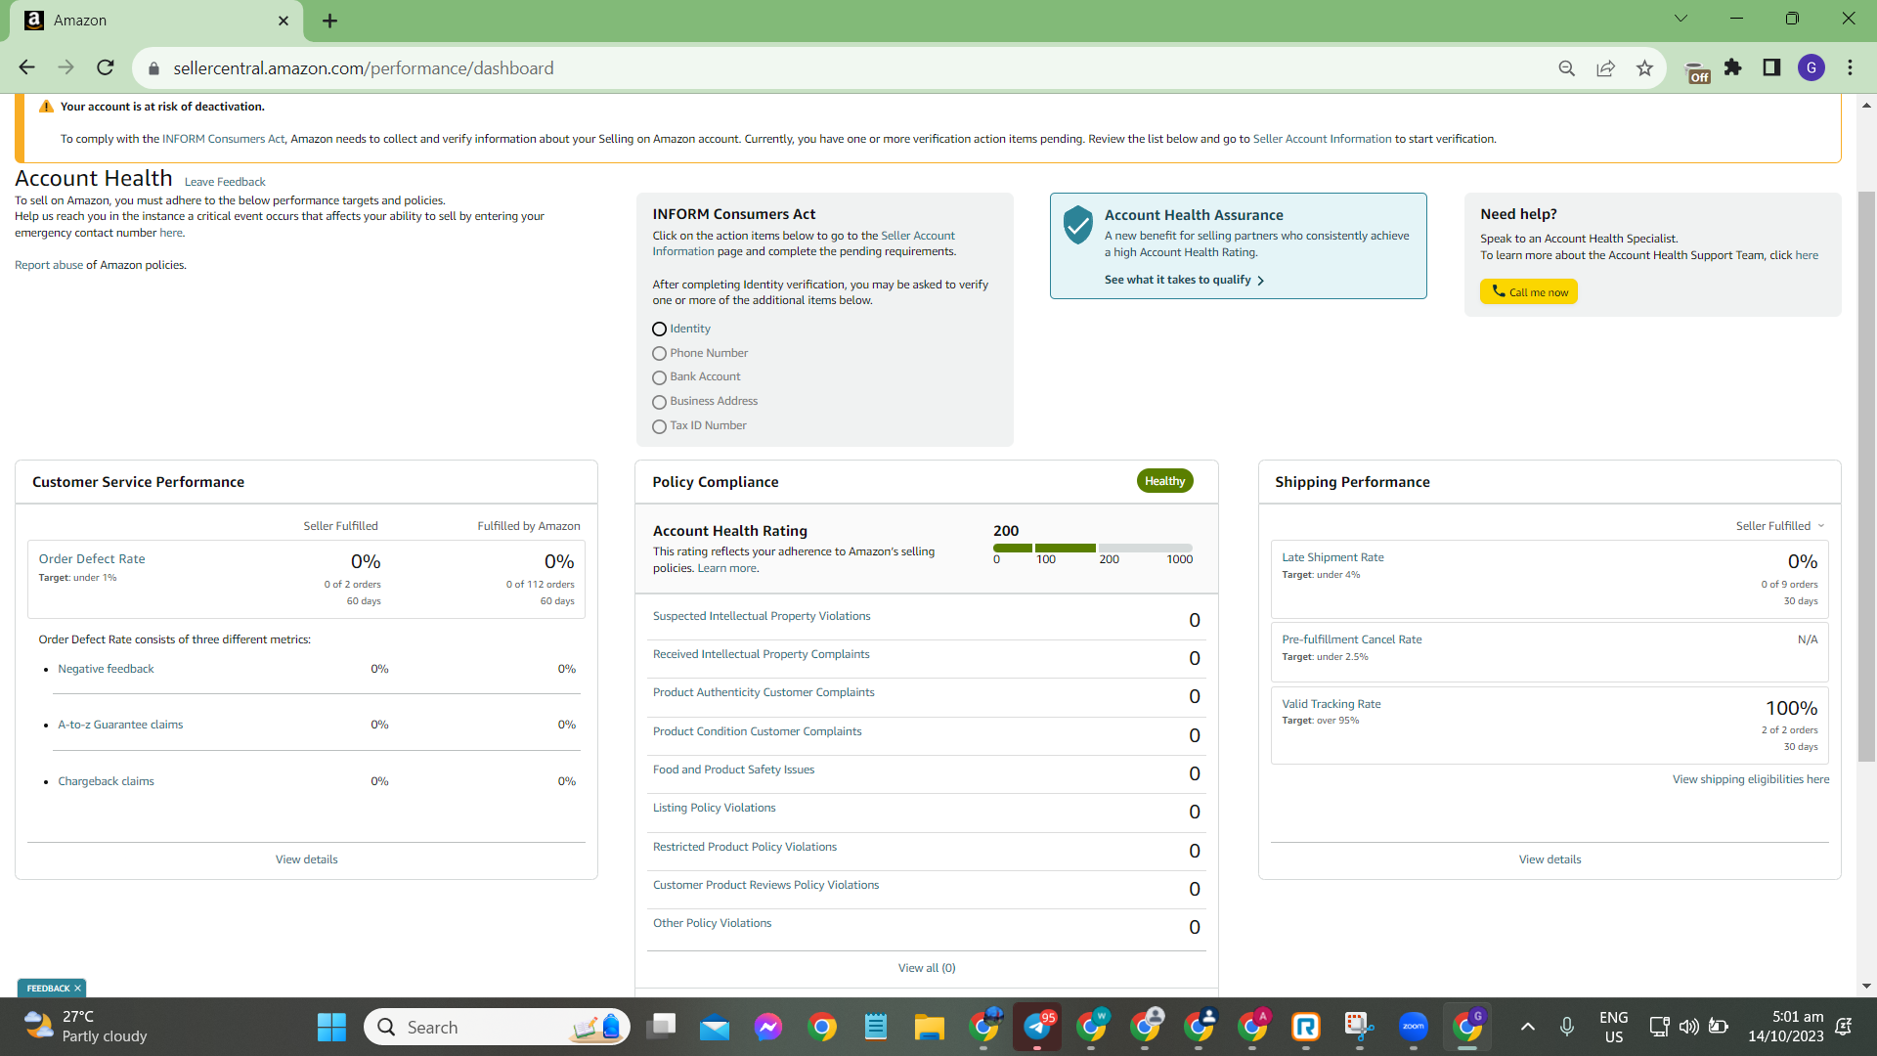Reload the Seller Central page
Viewport: 1877px width, 1056px height.
[106, 67]
